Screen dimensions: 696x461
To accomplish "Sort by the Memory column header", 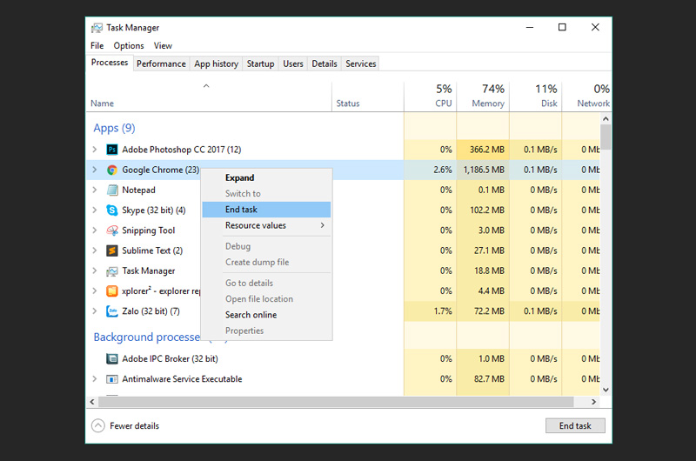I will [483, 97].
